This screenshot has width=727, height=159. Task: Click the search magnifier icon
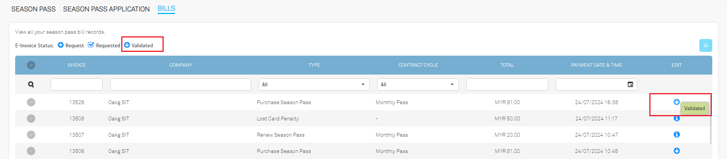[x=31, y=84]
